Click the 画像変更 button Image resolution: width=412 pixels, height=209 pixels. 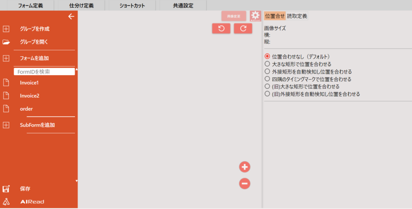233,16
